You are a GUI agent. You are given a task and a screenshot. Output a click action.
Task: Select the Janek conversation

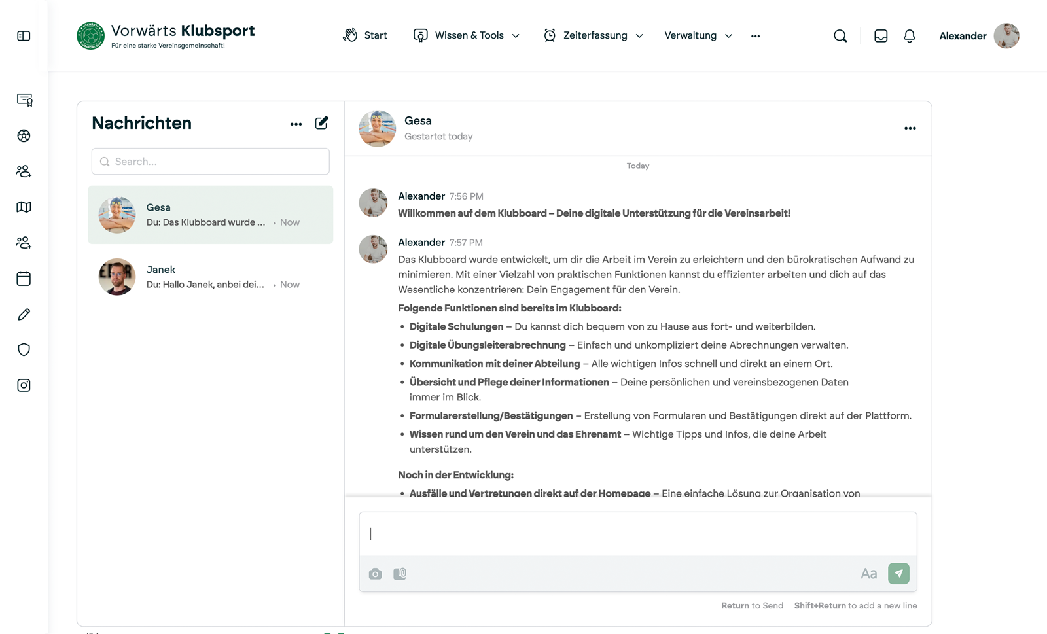pyautogui.click(x=210, y=277)
